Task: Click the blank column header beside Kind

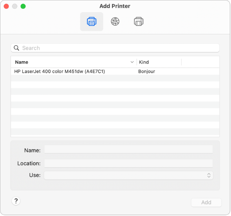Action: [201, 62]
